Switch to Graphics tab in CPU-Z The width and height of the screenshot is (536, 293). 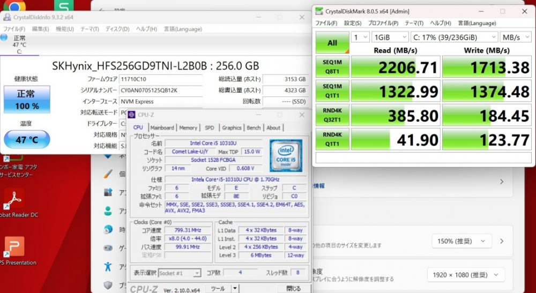232,127
